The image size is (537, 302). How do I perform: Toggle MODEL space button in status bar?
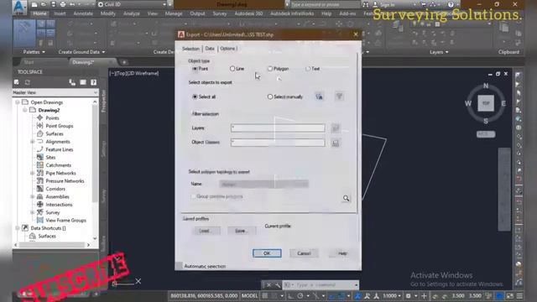[x=249, y=296]
